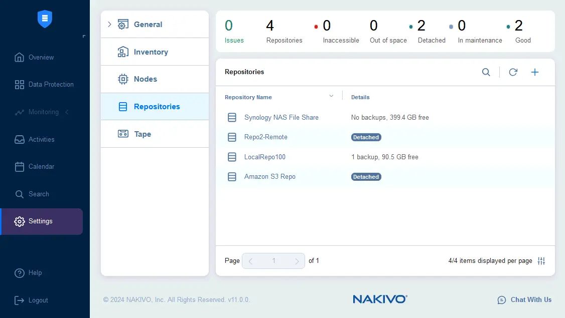Image resolution: width=565 pixels, height=318 pixels.
Task: Select the Tape settings tab
Action: pyautogui.click(x=155, y=134)
